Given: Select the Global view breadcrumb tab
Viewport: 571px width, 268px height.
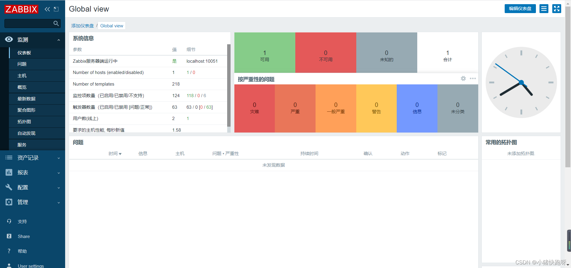Looking at the screenshot, I should point(112,26).
